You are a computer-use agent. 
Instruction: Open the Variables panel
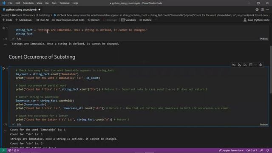[128, 20]
